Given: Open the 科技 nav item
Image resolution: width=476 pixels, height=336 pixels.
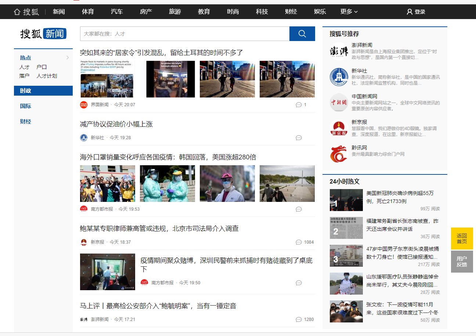Looking at the screenshot, I should [x=262, y=12].
